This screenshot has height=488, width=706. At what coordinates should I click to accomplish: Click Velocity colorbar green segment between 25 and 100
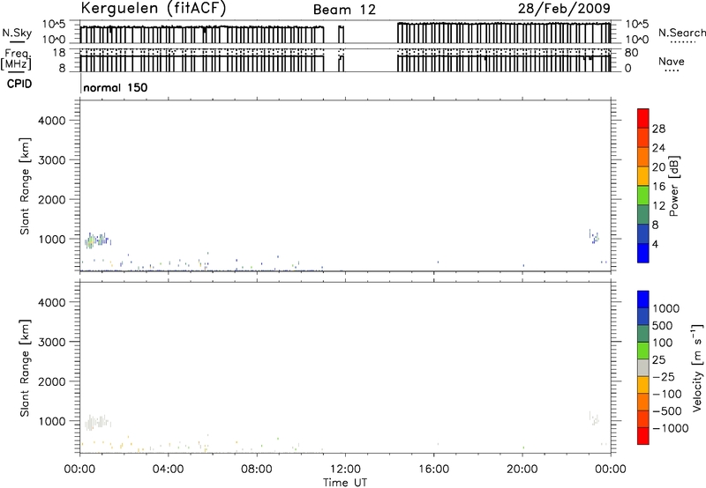643,351
